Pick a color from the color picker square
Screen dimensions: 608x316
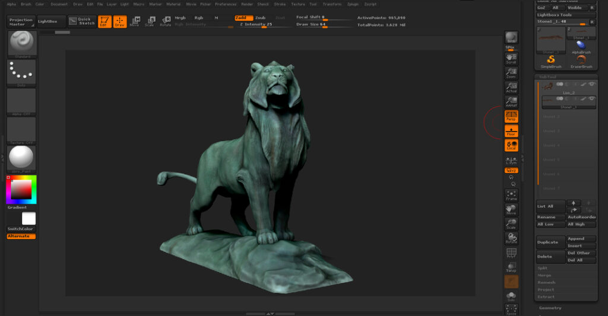tap(21, 190)
